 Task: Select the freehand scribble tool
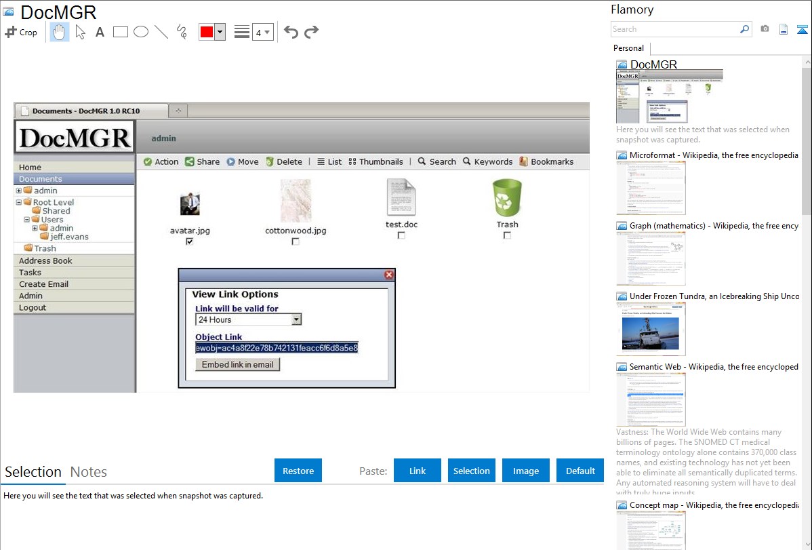coord(182,32)
